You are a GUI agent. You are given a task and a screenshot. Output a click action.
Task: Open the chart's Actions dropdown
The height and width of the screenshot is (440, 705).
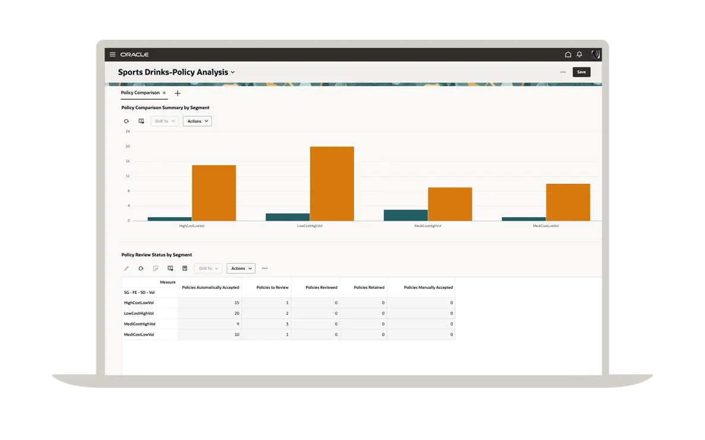coord(197,121)
